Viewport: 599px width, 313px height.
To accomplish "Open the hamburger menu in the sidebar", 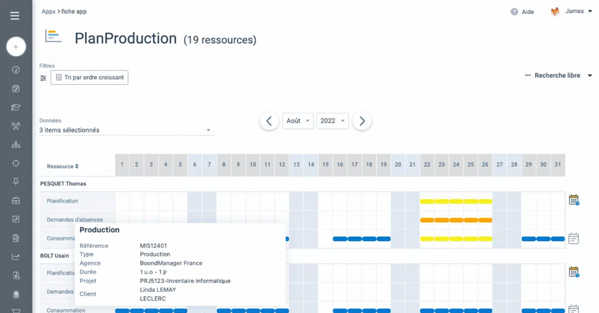I will [x=15, y=16].
